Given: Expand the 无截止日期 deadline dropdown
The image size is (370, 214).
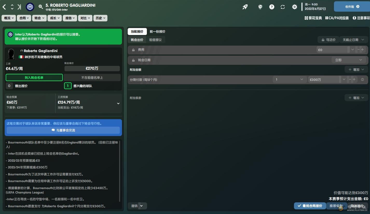Looking at the screenshot, I should click(x=353, y=40).
